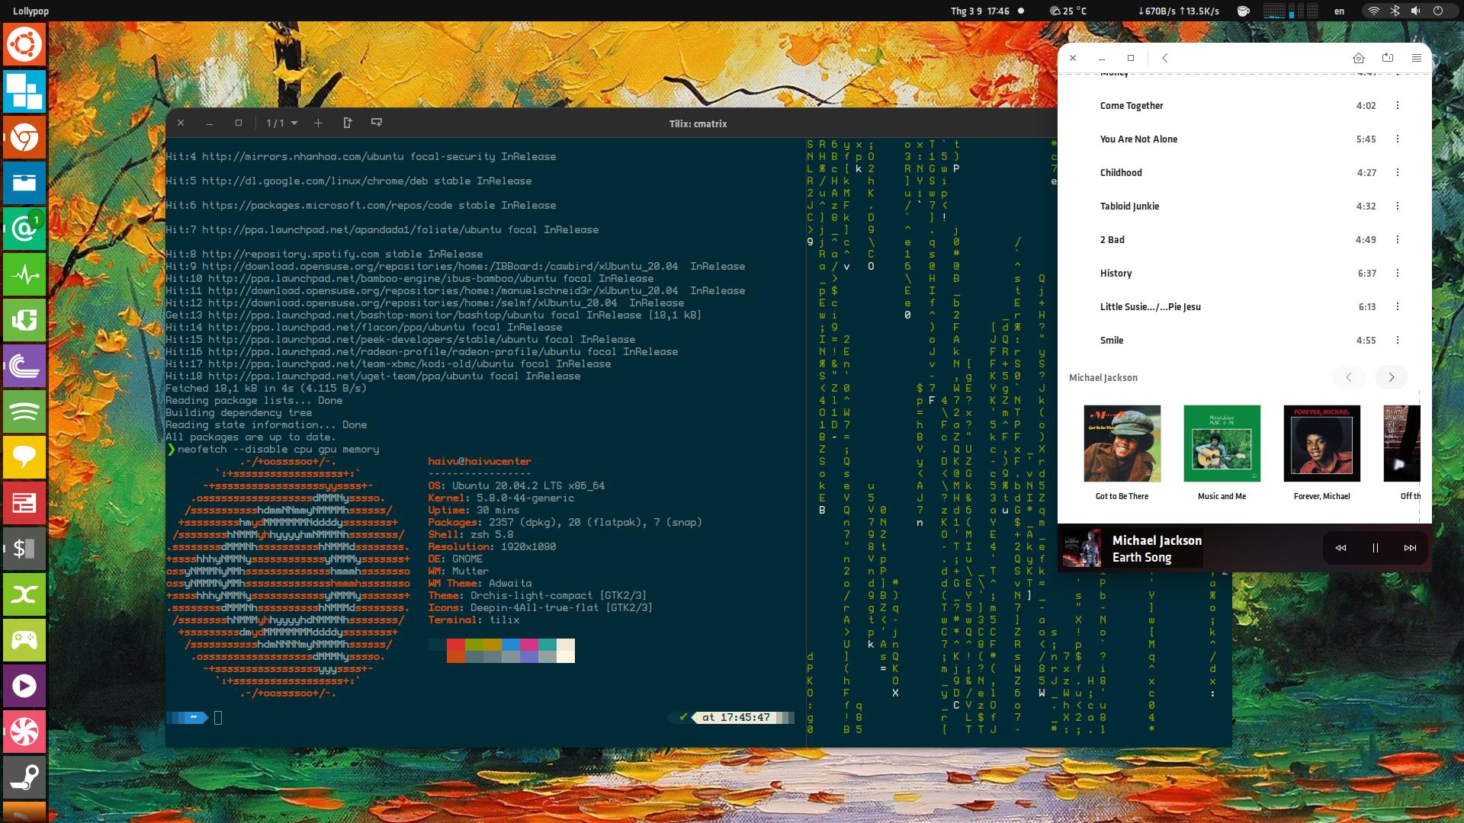Open the dollar-sign terminal dock icon
Image resolution: width=1464 pixels, height=823 pixels.
[x=24, y=549]
